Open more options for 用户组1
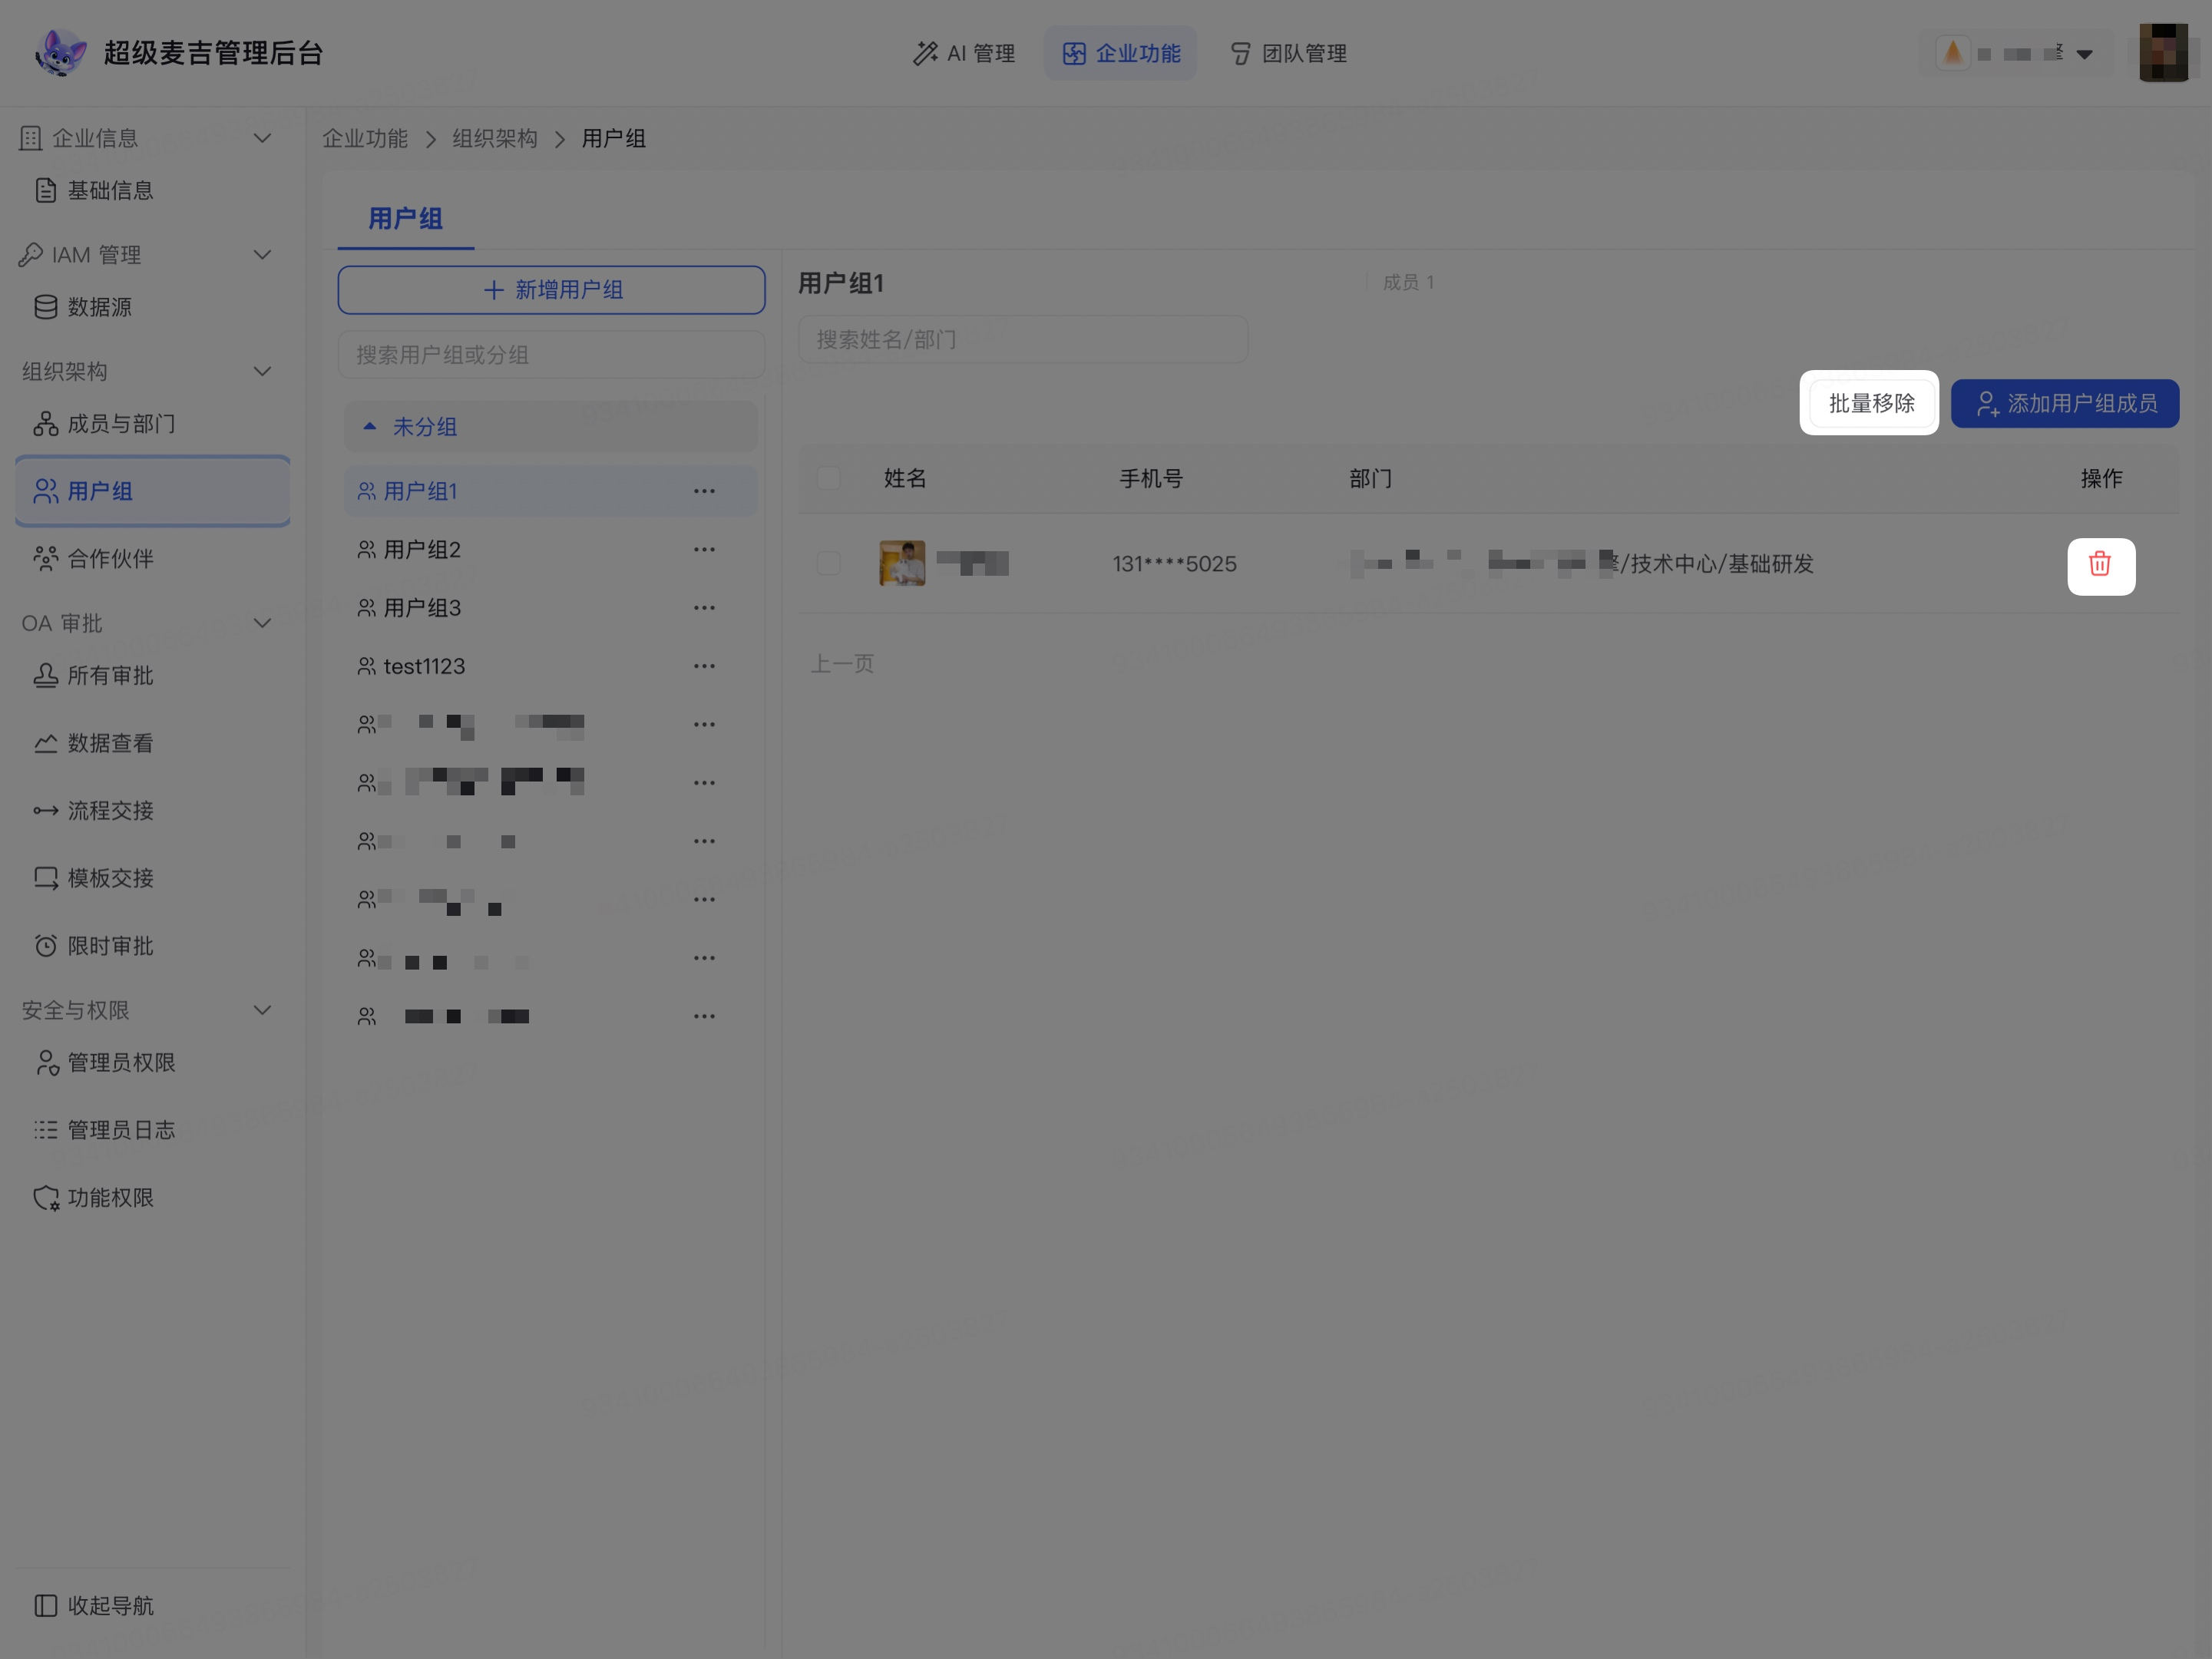 click(x=704, y=491)
